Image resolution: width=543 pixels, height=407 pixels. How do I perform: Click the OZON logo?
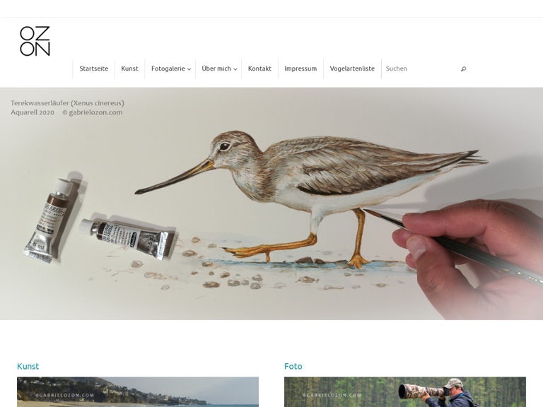pos(35,41)
